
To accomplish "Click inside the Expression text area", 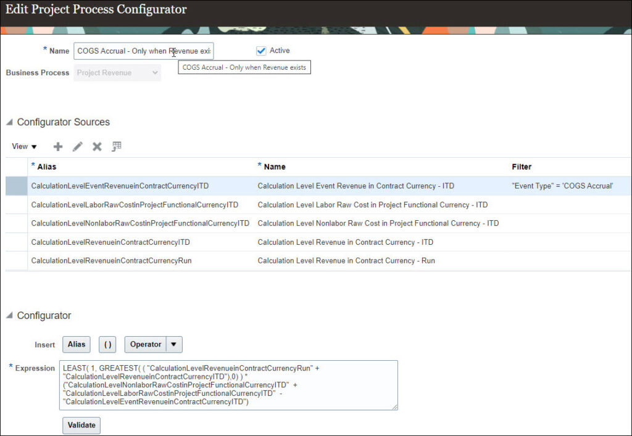I will point(228,385).
